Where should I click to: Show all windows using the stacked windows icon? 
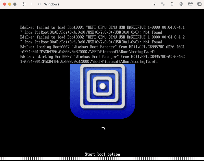click(199, 4)
